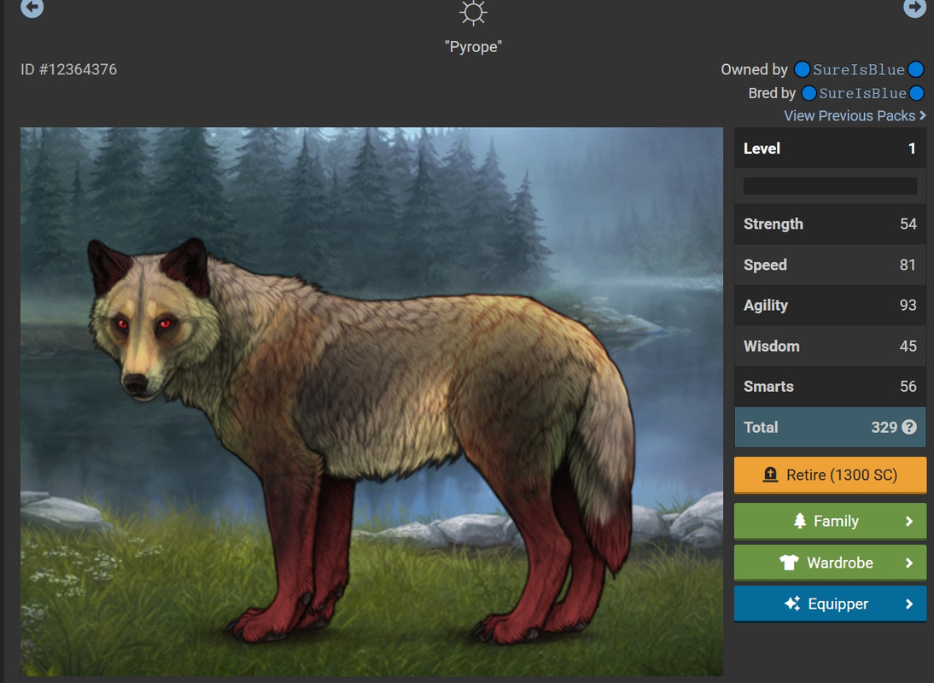This screenshot has width=934, height=683.
Task: Click blue circle icon before breeder SureIsBlue
Action: pyautogui.click(x=808, y=94)
